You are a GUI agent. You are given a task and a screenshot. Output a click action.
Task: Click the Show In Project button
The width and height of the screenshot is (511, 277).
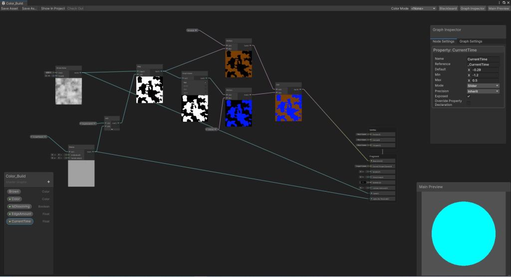pos(52,8)
